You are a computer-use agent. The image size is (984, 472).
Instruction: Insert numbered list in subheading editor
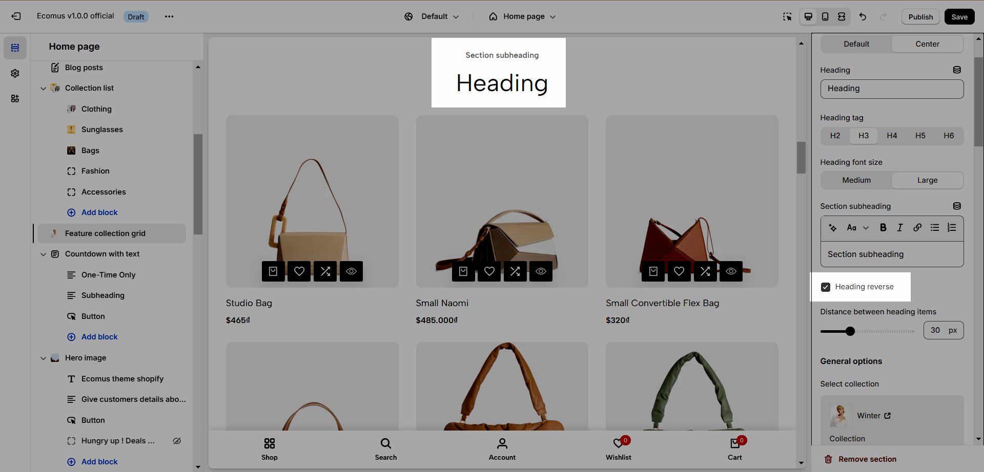pos(952,228)
